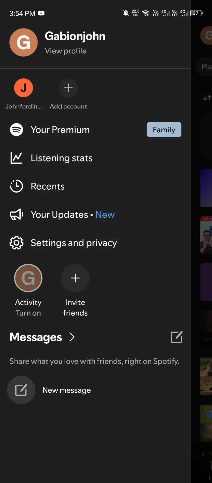Tap the Recents clock icon
This screenshot has height=483, width=212.
[17, 186]
